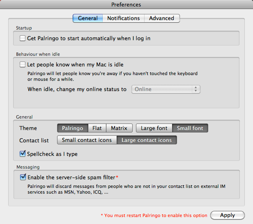Click the 'Contact list' label
The image size is (253, 224).
pyautogui.click(x=34, y=140)
